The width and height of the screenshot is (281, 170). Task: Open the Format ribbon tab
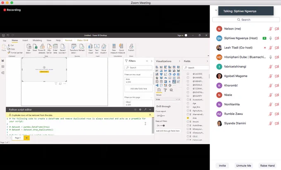pyautogui.click(x=69, y=40)
